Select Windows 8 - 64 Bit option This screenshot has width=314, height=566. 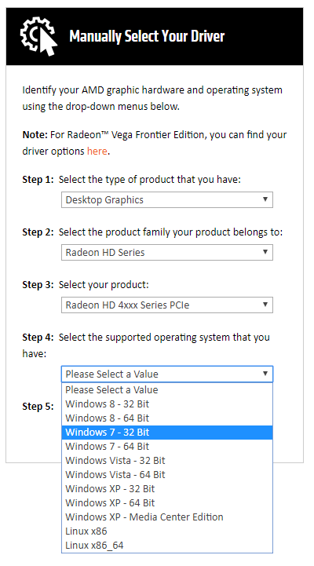[x=167, y=418]
